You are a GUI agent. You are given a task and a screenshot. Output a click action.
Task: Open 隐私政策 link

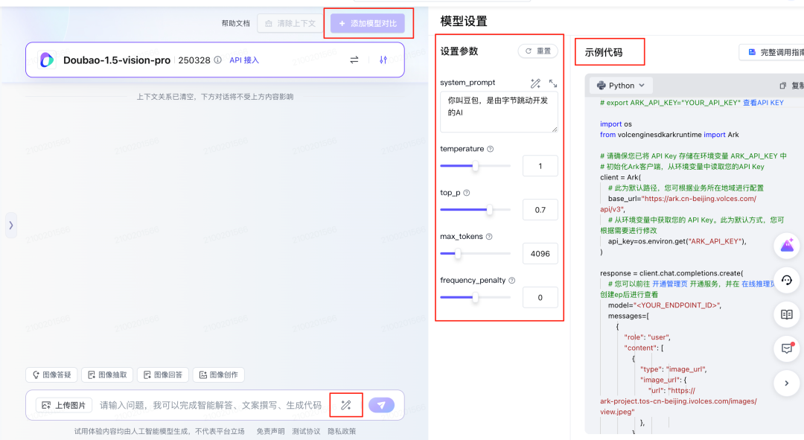[x=342, y=431]
